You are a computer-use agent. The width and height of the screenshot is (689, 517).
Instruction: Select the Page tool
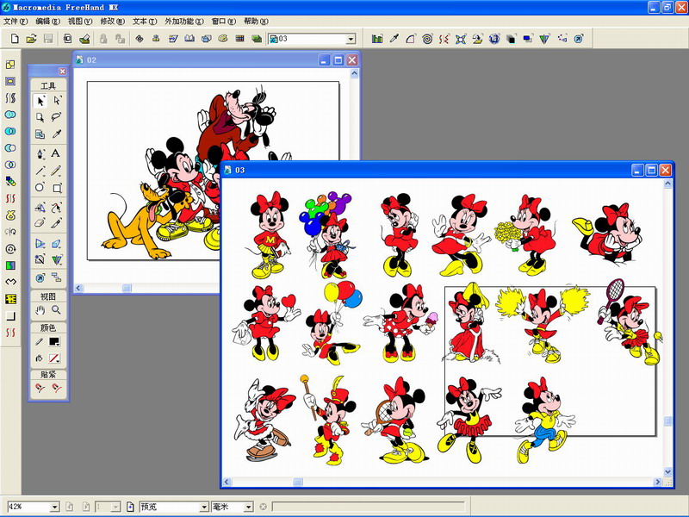pyautogui.click(x=40, y=117)
